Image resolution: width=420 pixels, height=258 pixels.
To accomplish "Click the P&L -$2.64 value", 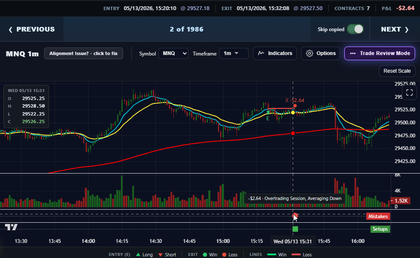I will [x=405, y=8].
